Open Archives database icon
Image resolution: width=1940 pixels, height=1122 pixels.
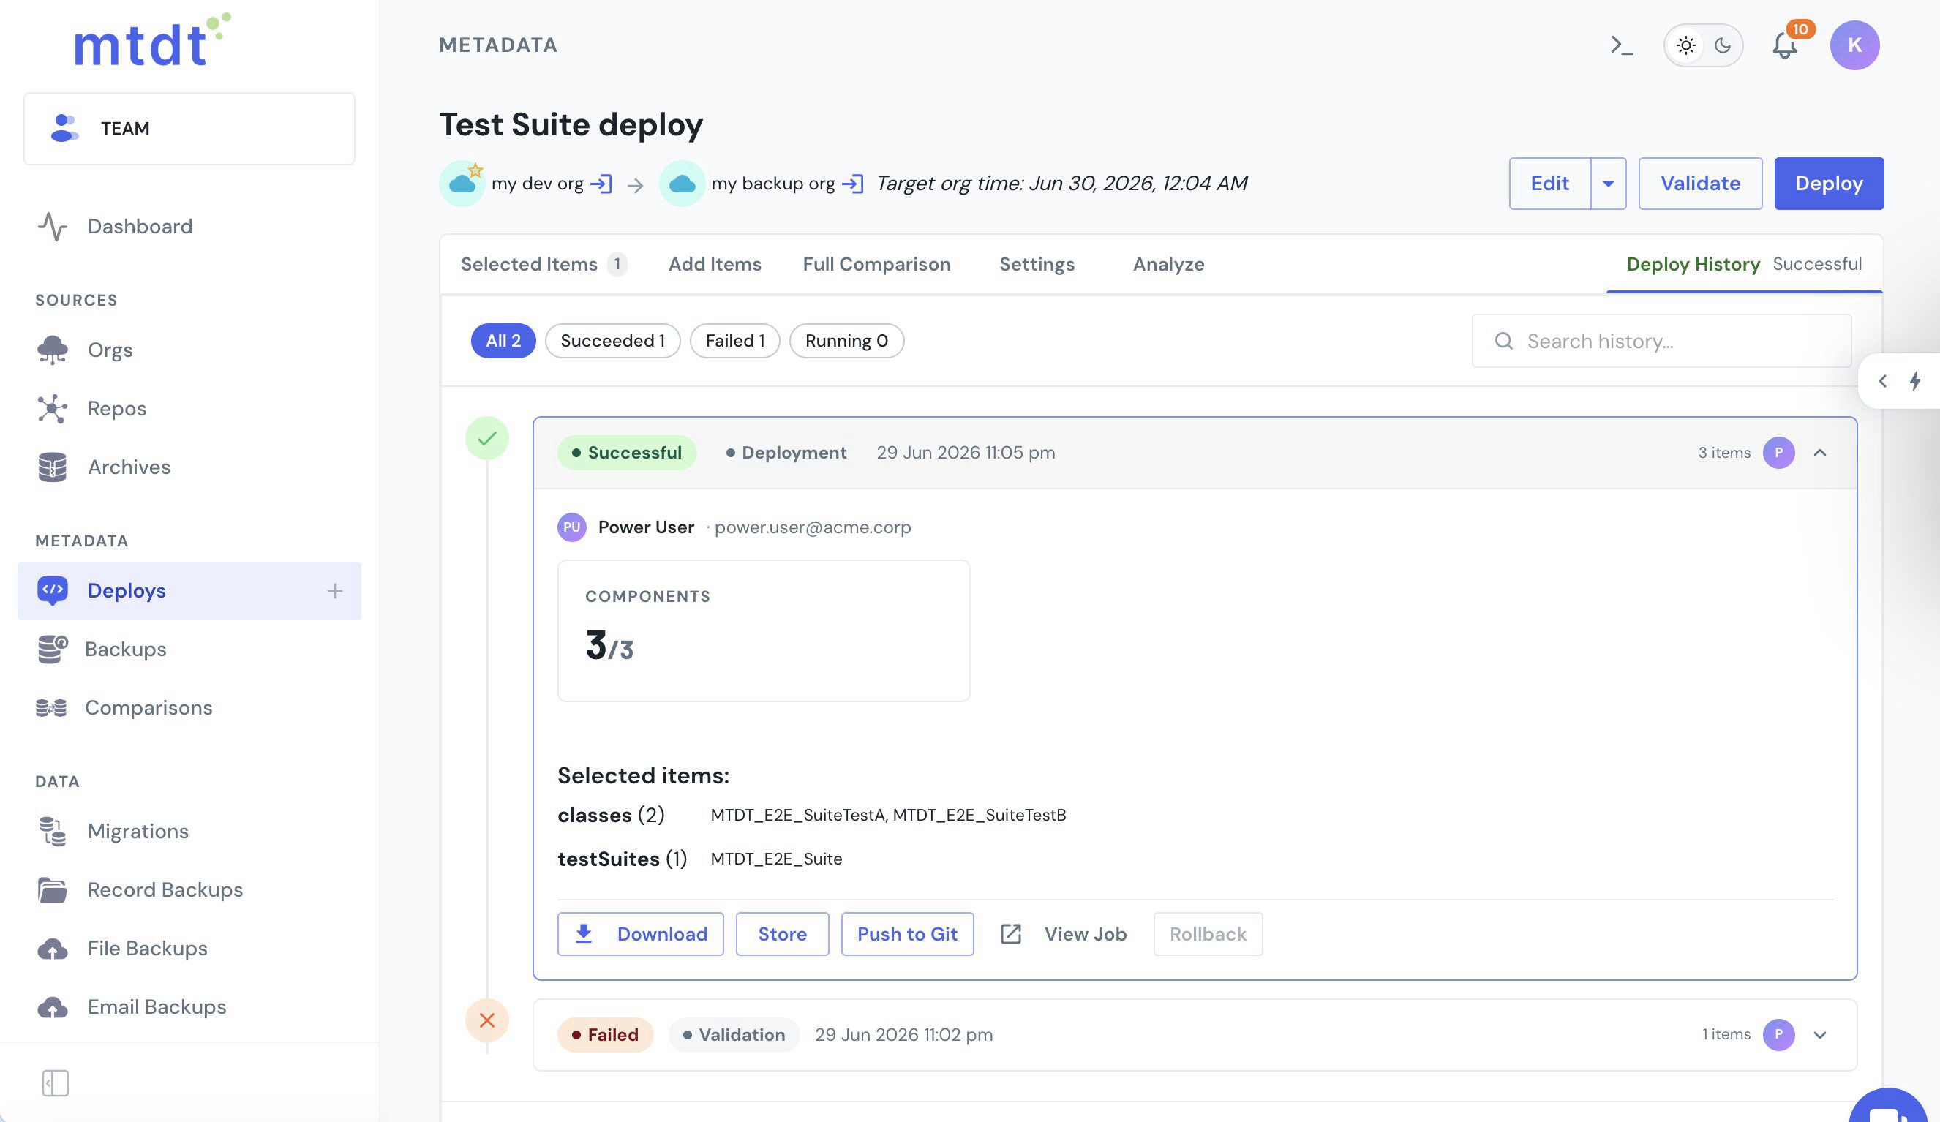[53, 467]
